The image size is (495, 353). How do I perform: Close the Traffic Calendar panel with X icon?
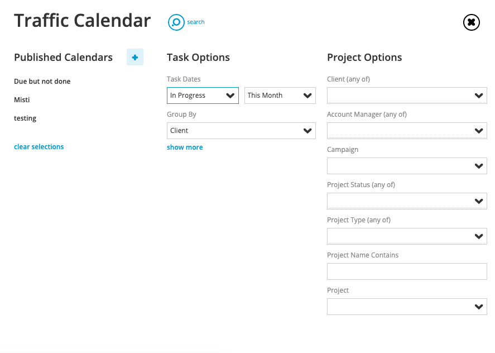(472, 22)
